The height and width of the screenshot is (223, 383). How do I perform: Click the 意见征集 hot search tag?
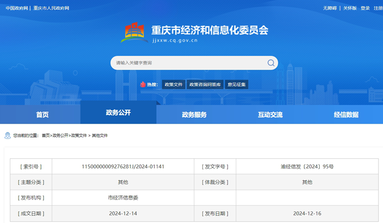[236, 84]
